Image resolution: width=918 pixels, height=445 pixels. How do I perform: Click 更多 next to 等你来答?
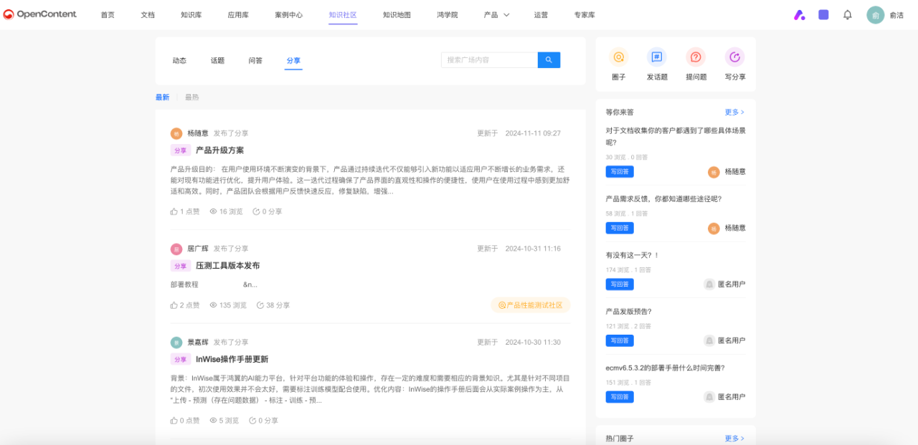(x=733, y=112)
